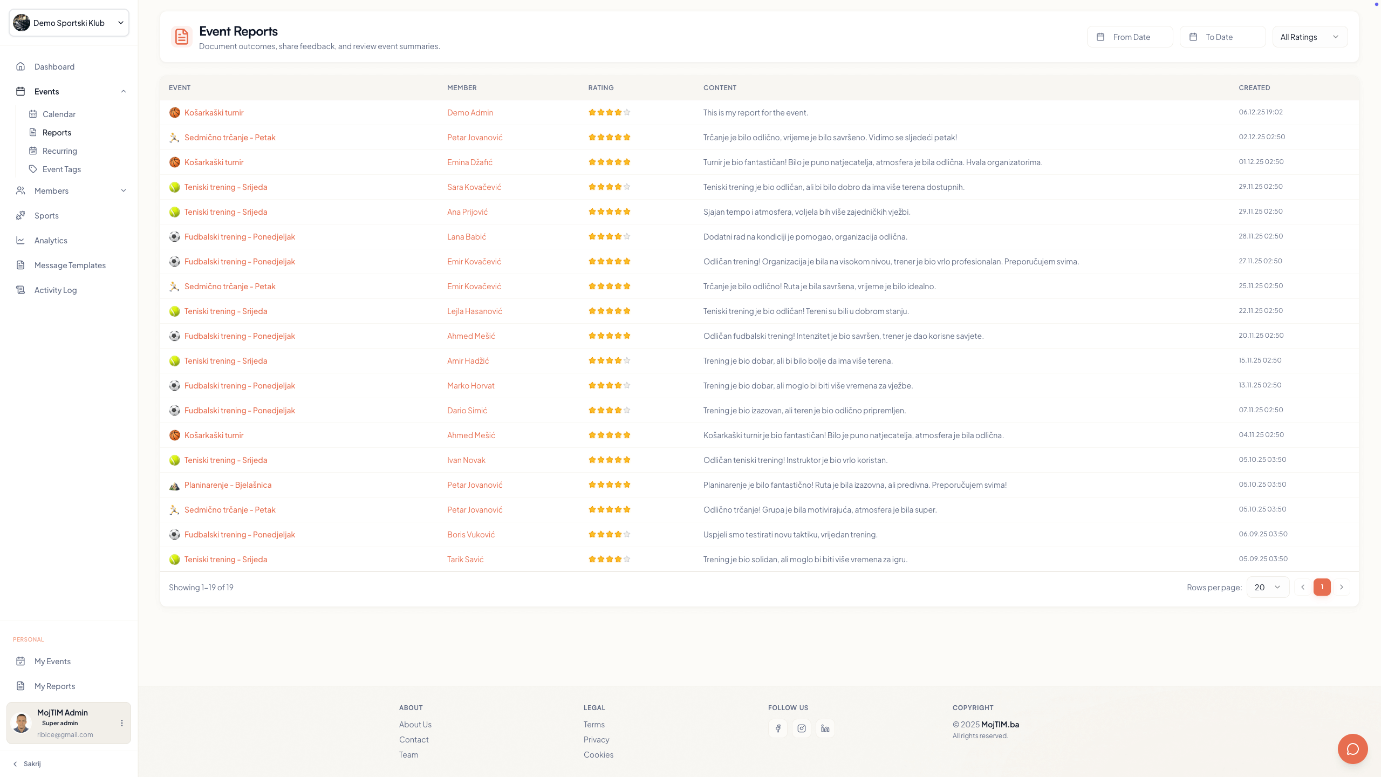Click the LinkedIn footer icon
This screenshot has width=1381, height=777.
tap(825, 728)
